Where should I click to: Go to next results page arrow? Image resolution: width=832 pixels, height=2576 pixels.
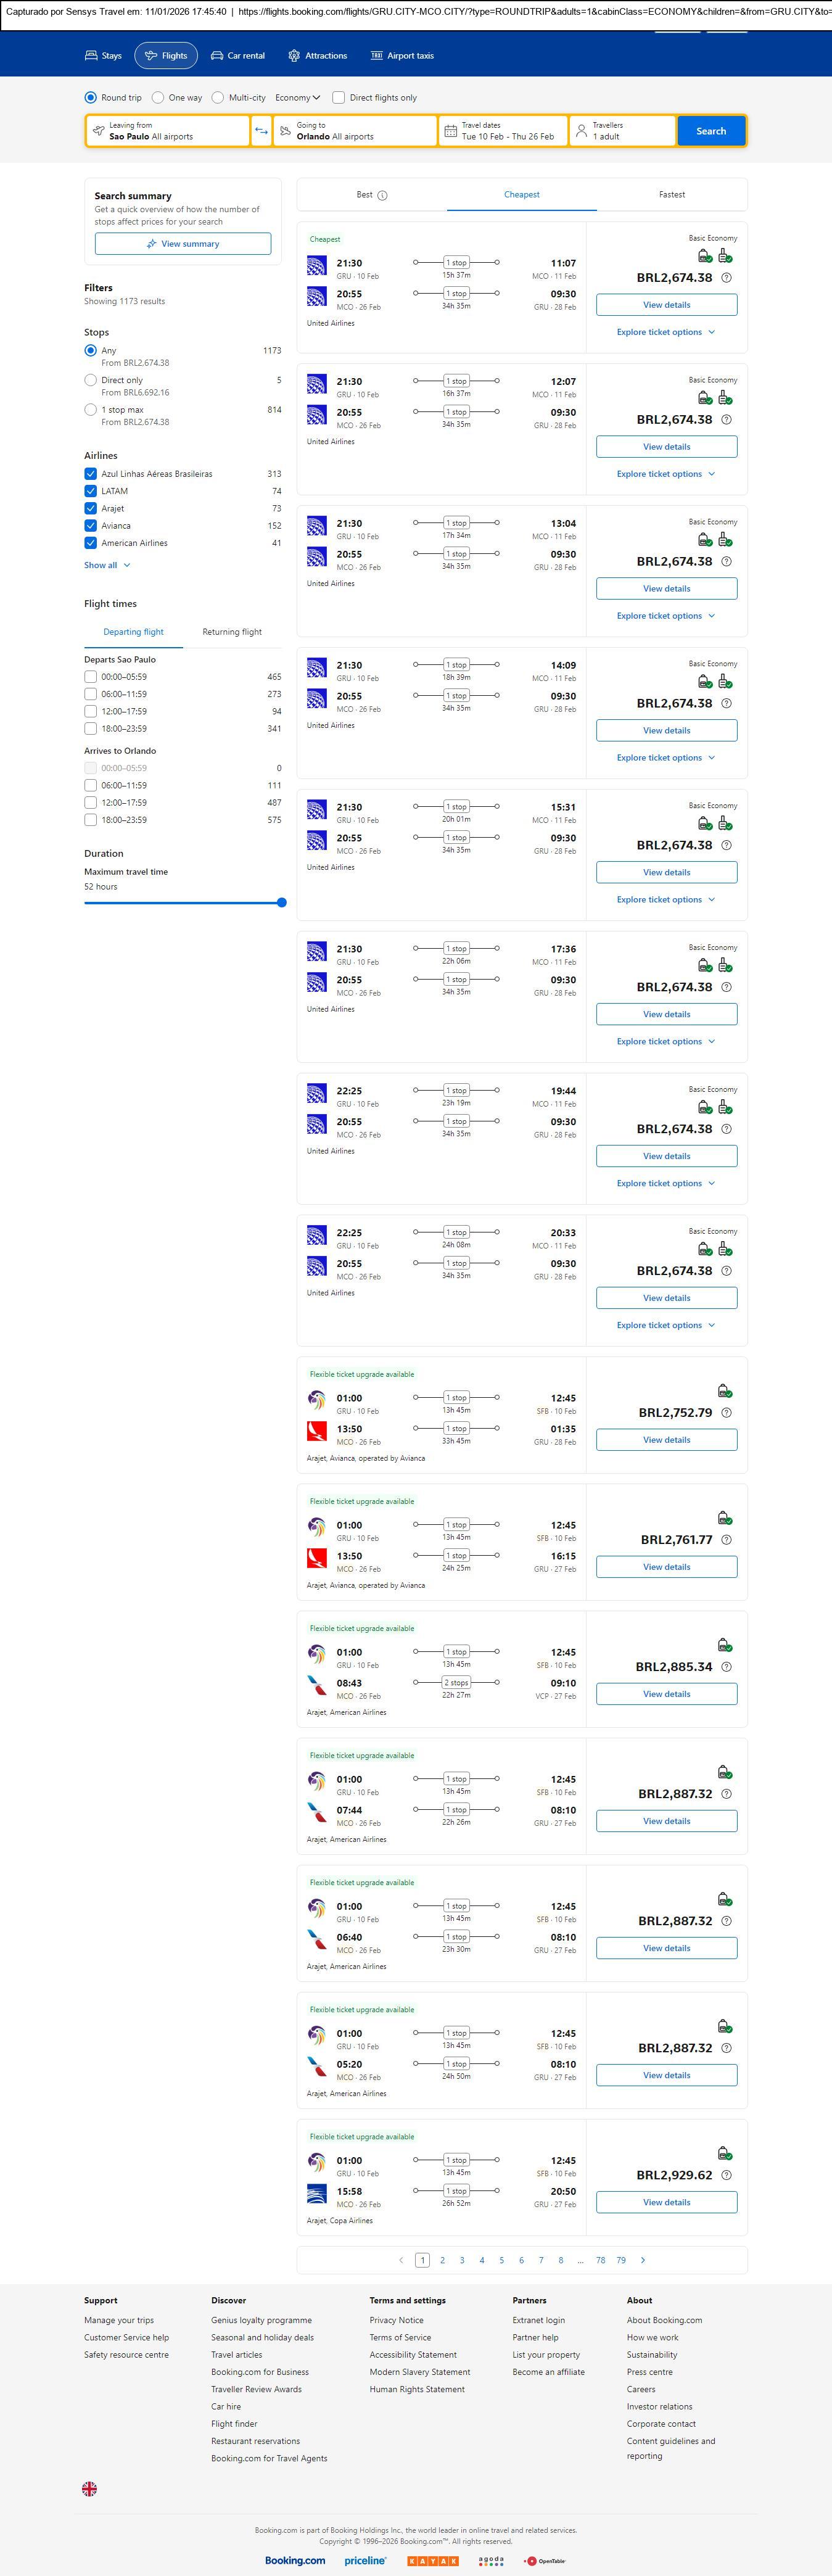click(642, 2260)
